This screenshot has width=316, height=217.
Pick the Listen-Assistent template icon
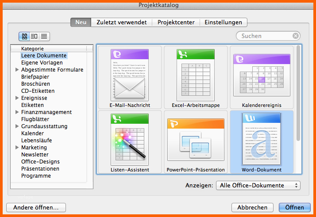(x=130, y=139)
